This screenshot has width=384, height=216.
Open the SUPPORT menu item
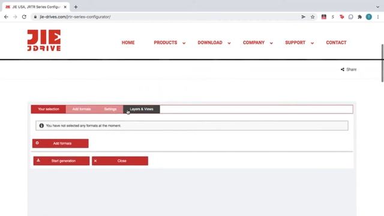coord(295,43)
